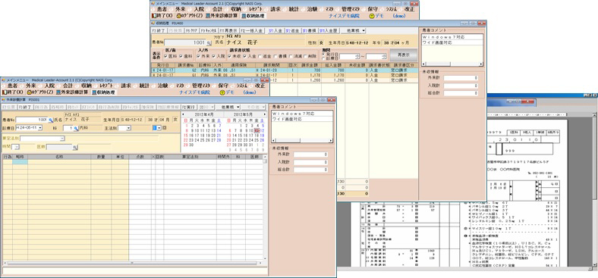Open the 会計 menu above 外来診療計算 window
This screenshot has width=598, height=278.
point(68,86)
